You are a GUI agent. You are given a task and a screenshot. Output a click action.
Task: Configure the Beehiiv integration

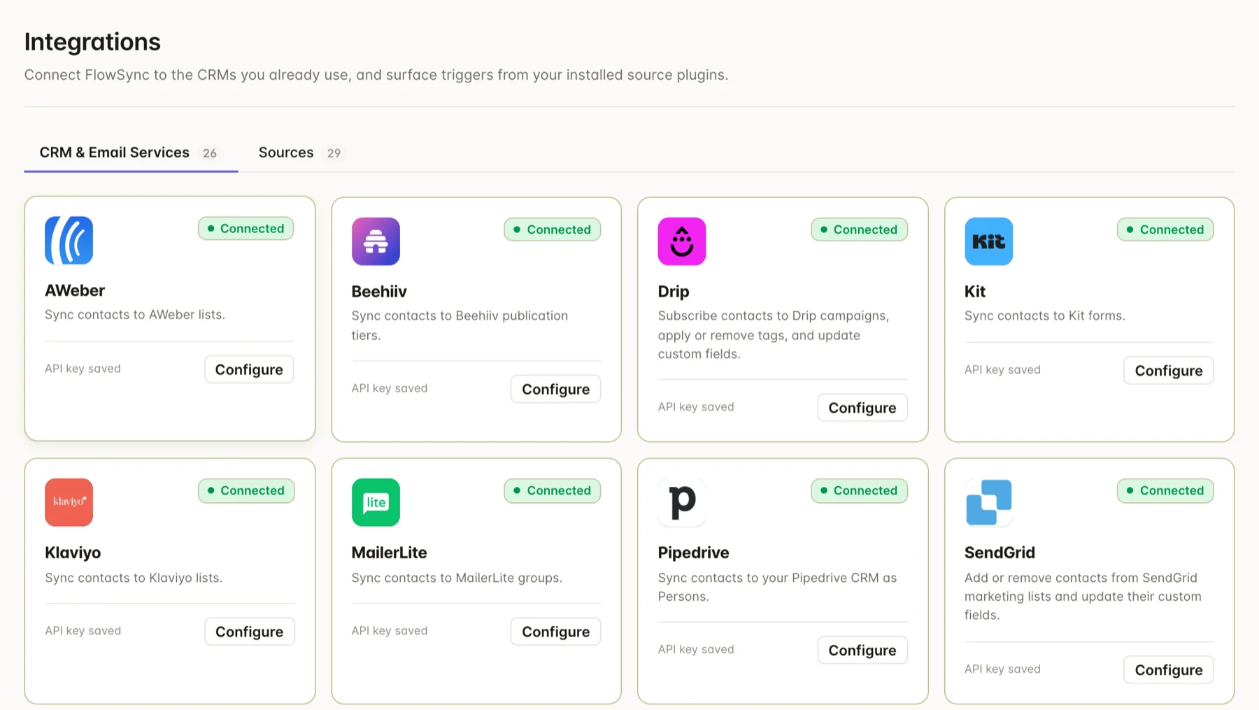[555, 389]
